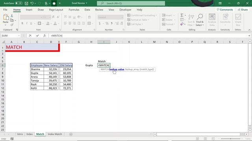Click the Search box in title bar
This screenshot has width=252, height=141.
pos(131,3)
